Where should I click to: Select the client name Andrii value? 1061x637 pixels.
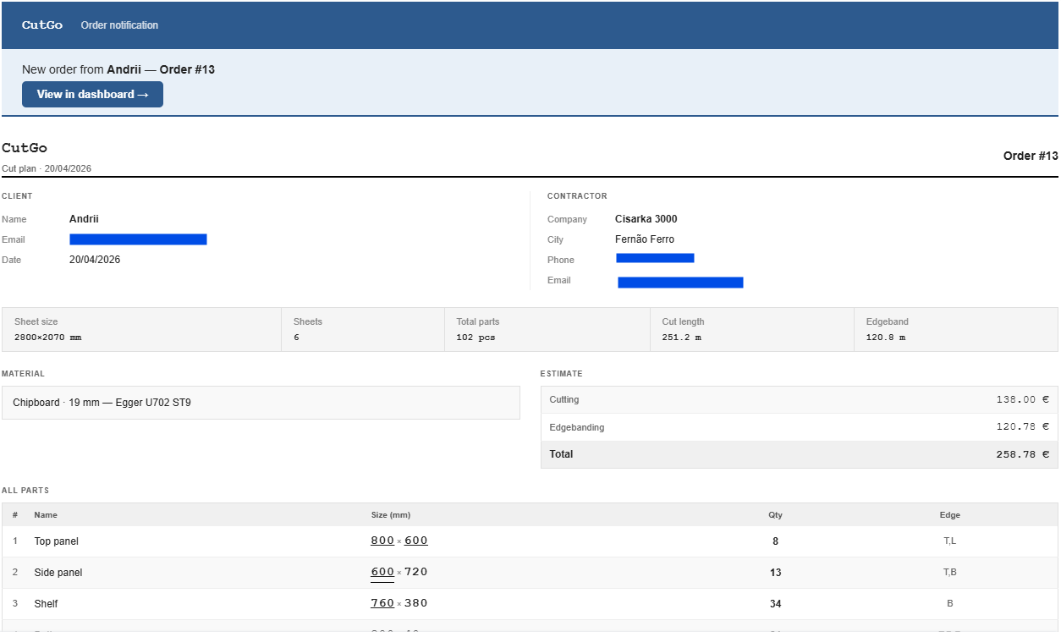tap(84, 219)
